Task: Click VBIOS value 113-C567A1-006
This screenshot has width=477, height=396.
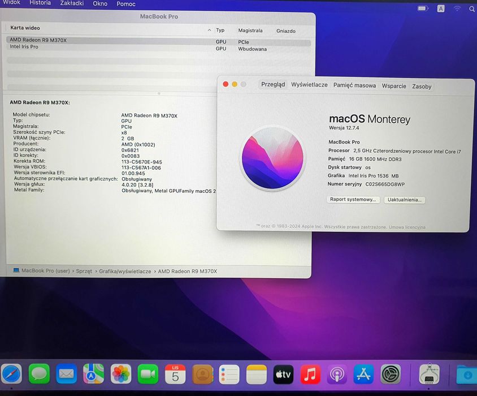Action: click(x=141, y=168)
